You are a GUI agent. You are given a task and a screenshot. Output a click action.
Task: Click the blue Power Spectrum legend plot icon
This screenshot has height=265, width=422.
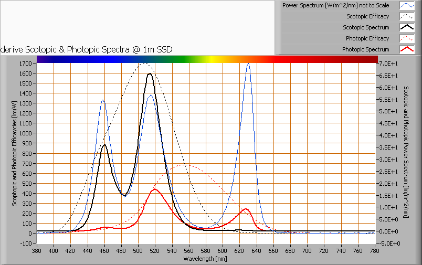pos(407,5)
